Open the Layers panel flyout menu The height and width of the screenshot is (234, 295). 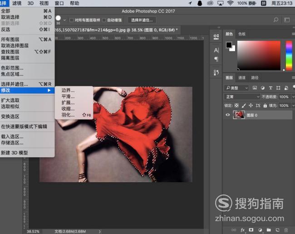click(x=293, y=77)
